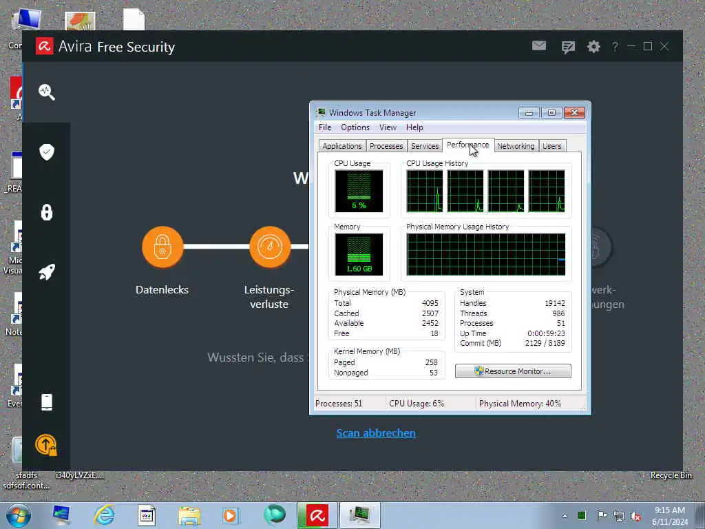Click the Paged 258 kernel memory row

coord(386,362)
